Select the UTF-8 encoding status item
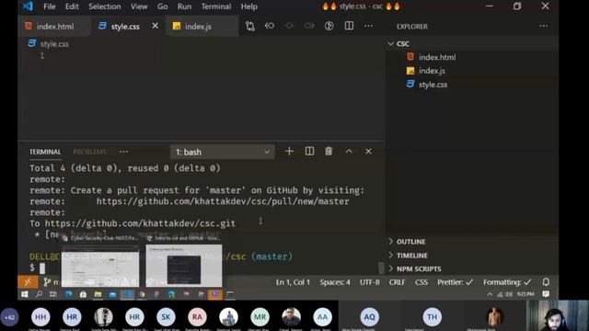The width and height of the screenshot is (589, 331). (370, 282)
